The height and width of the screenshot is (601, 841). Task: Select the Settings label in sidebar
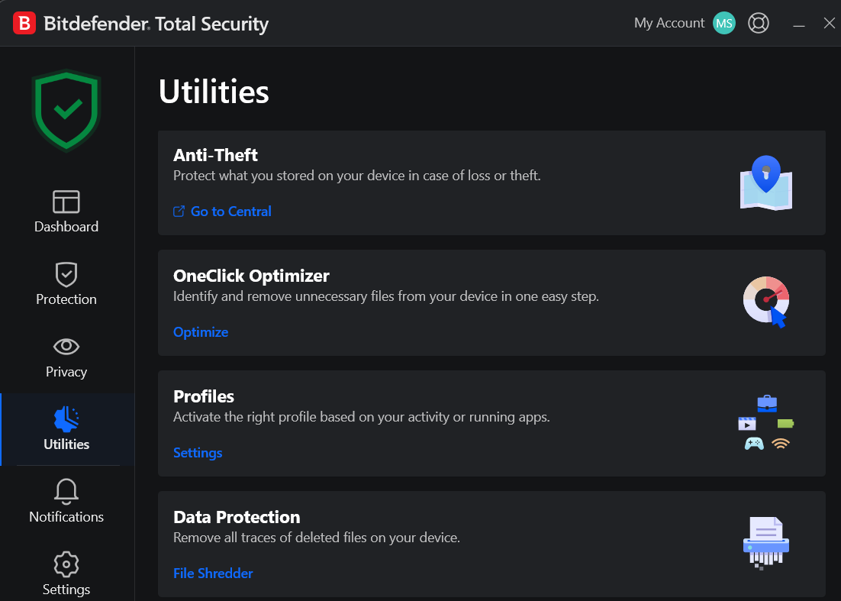click(66, 590)
